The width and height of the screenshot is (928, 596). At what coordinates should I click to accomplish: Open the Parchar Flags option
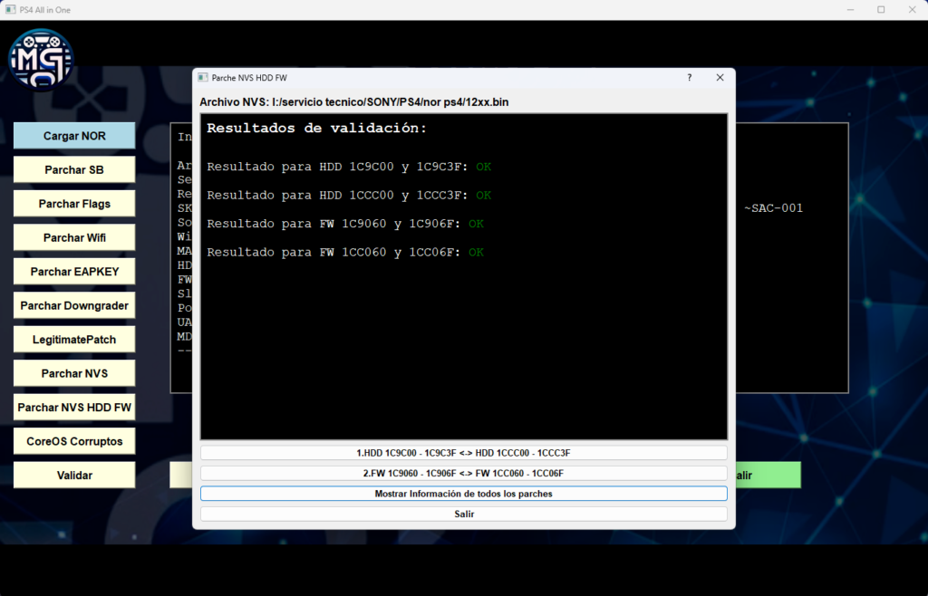click(x=74, y=204)
